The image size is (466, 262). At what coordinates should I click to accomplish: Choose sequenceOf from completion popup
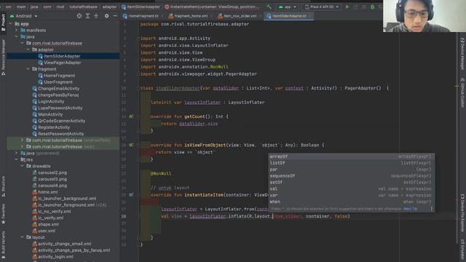coord(351,176)
